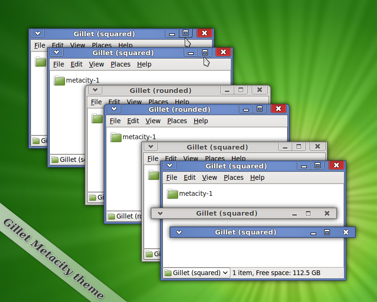The image size is (377, 302).
Task: Open the window menu arrow of the blue Gillet (rounded) title bar
Action: point(114,109)
